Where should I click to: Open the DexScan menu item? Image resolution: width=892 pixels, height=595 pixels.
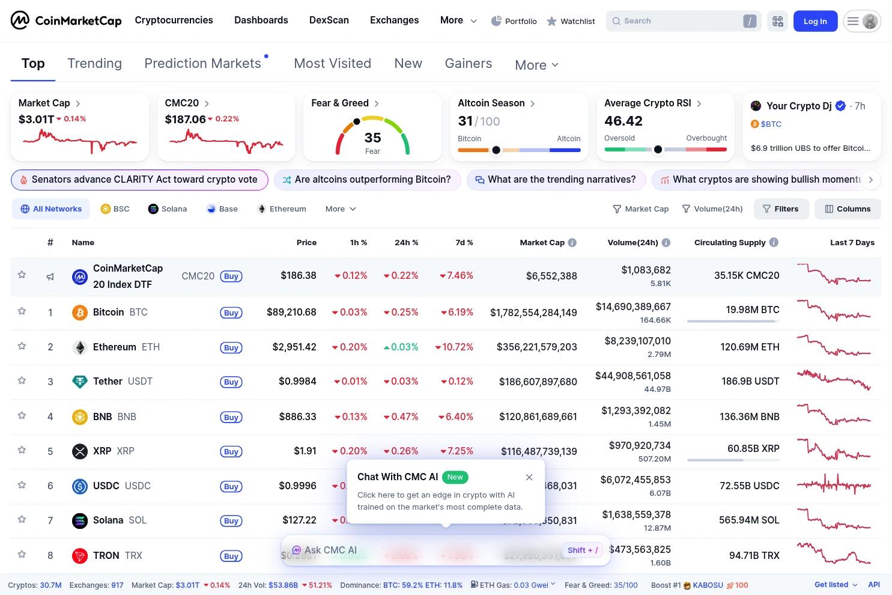329,20
